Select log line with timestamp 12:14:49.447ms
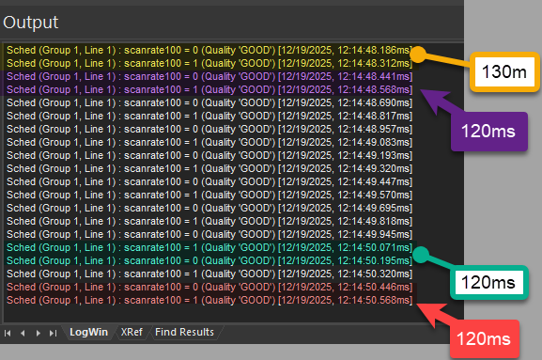 coord(209,181)
